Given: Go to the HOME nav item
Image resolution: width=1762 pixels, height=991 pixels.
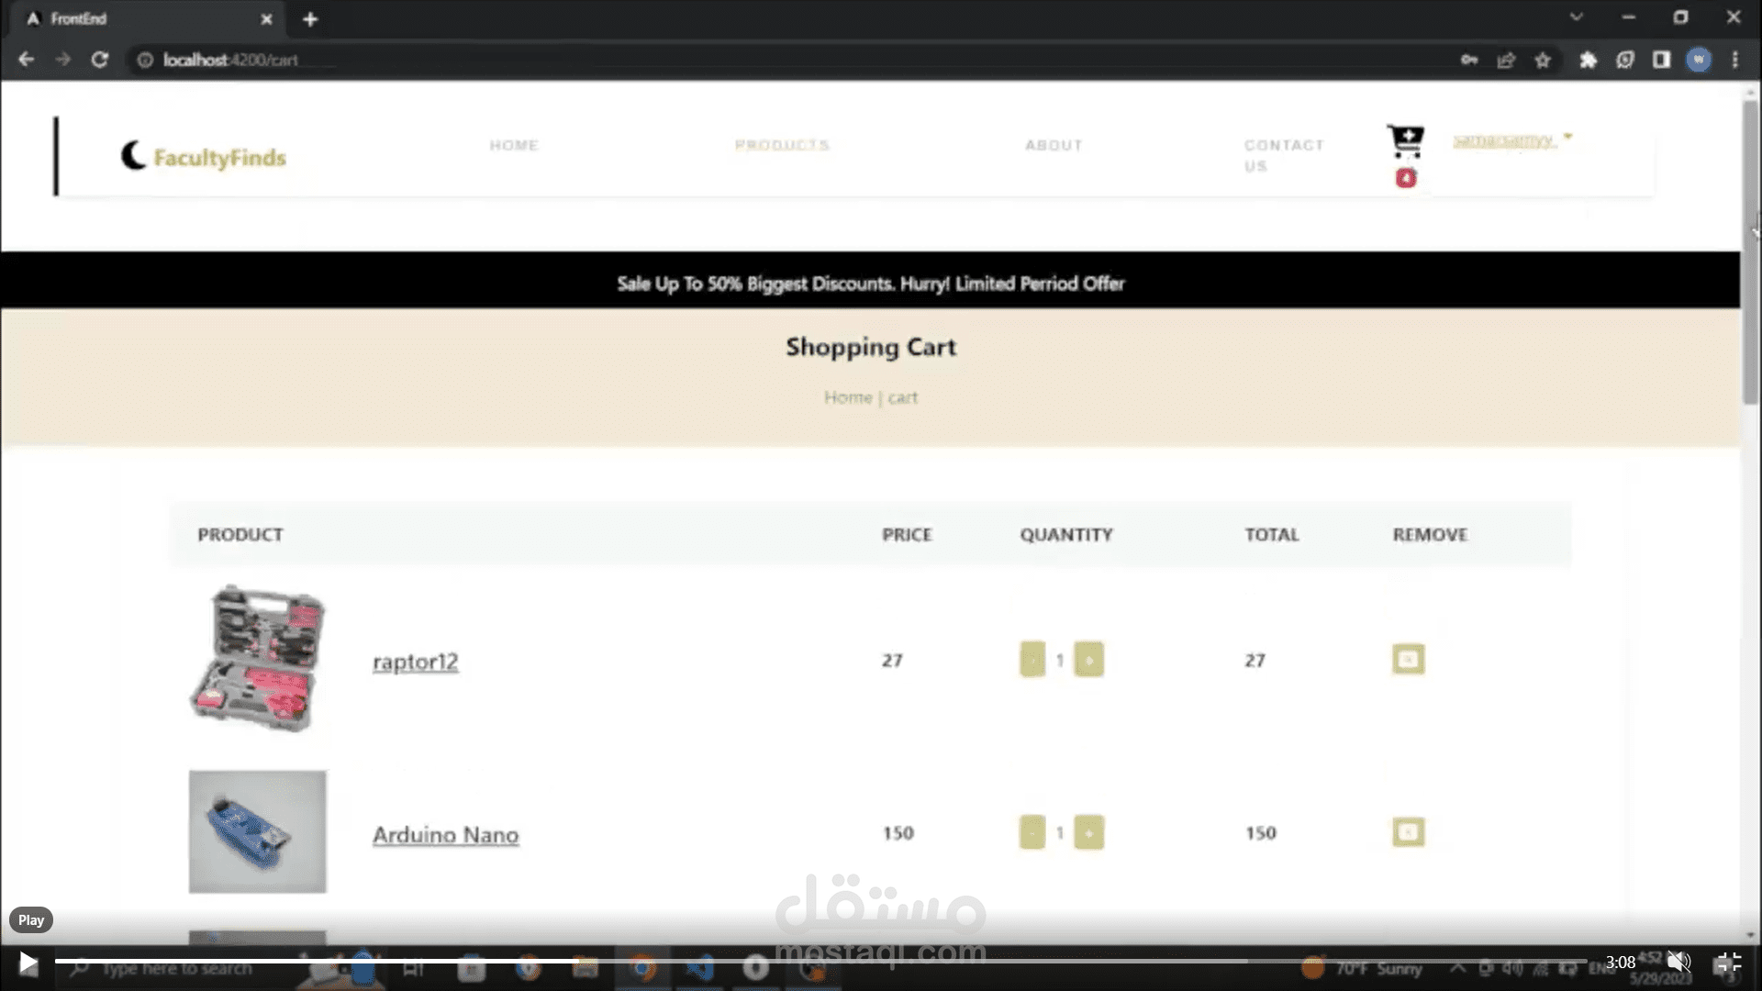Looking at the screenshot, I should point(514,145).
